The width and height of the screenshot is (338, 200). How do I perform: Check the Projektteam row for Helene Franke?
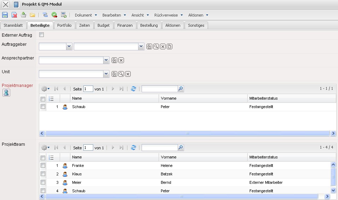tap(43, 165)
